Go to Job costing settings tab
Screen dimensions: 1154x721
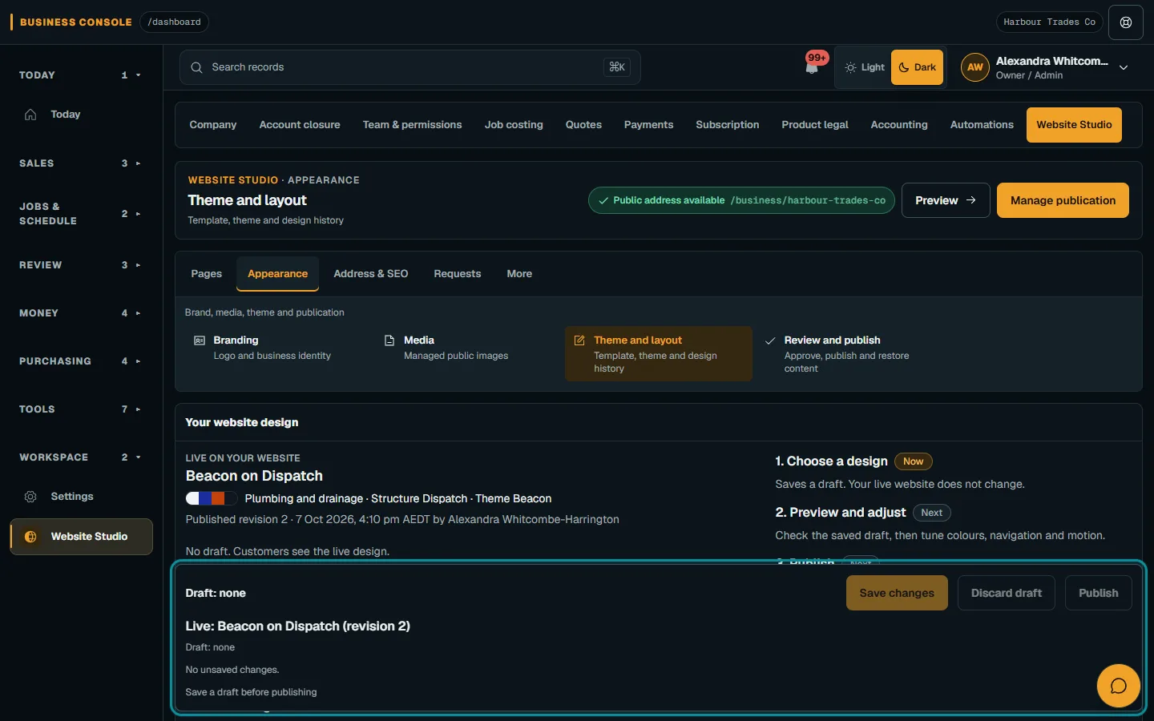point(514,125)
